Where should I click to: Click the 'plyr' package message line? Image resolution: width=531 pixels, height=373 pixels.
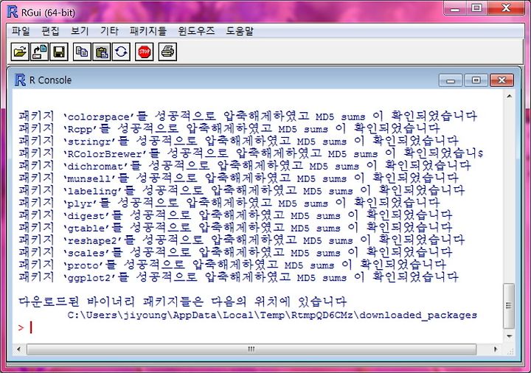point(229,203)
